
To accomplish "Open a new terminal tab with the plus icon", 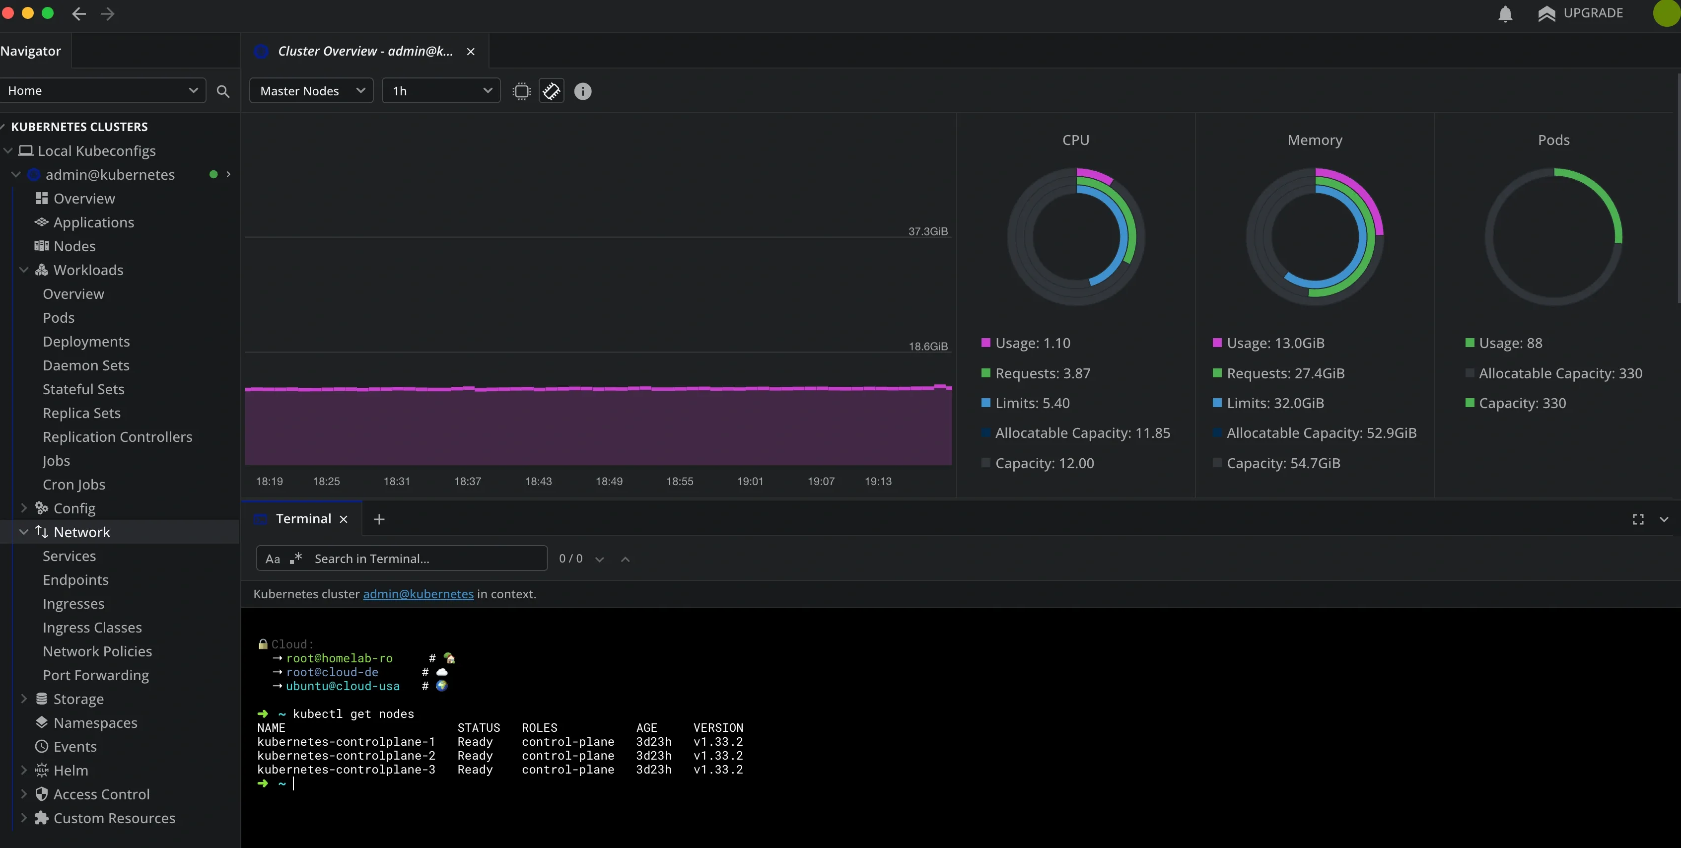I will click(379, 519).
